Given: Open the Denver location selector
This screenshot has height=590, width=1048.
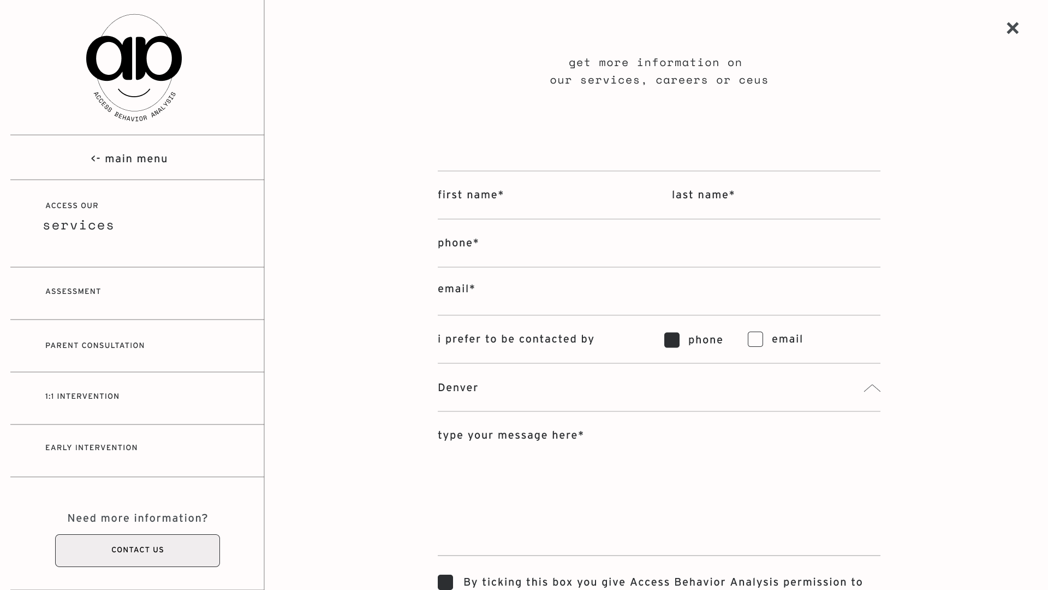Looking at the screenshot, I should [659, 388].
